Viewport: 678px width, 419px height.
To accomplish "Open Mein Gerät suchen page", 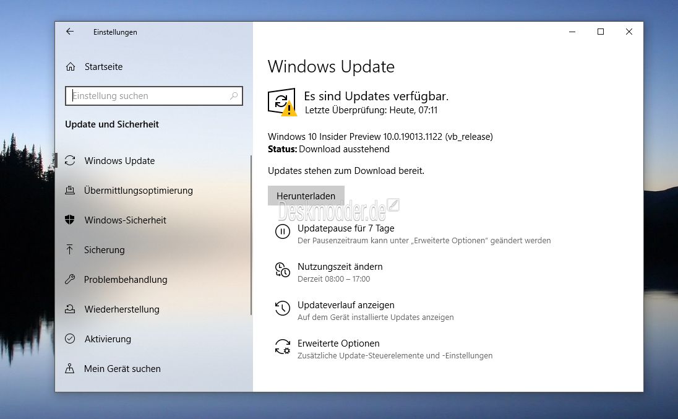I will (122, 368).
